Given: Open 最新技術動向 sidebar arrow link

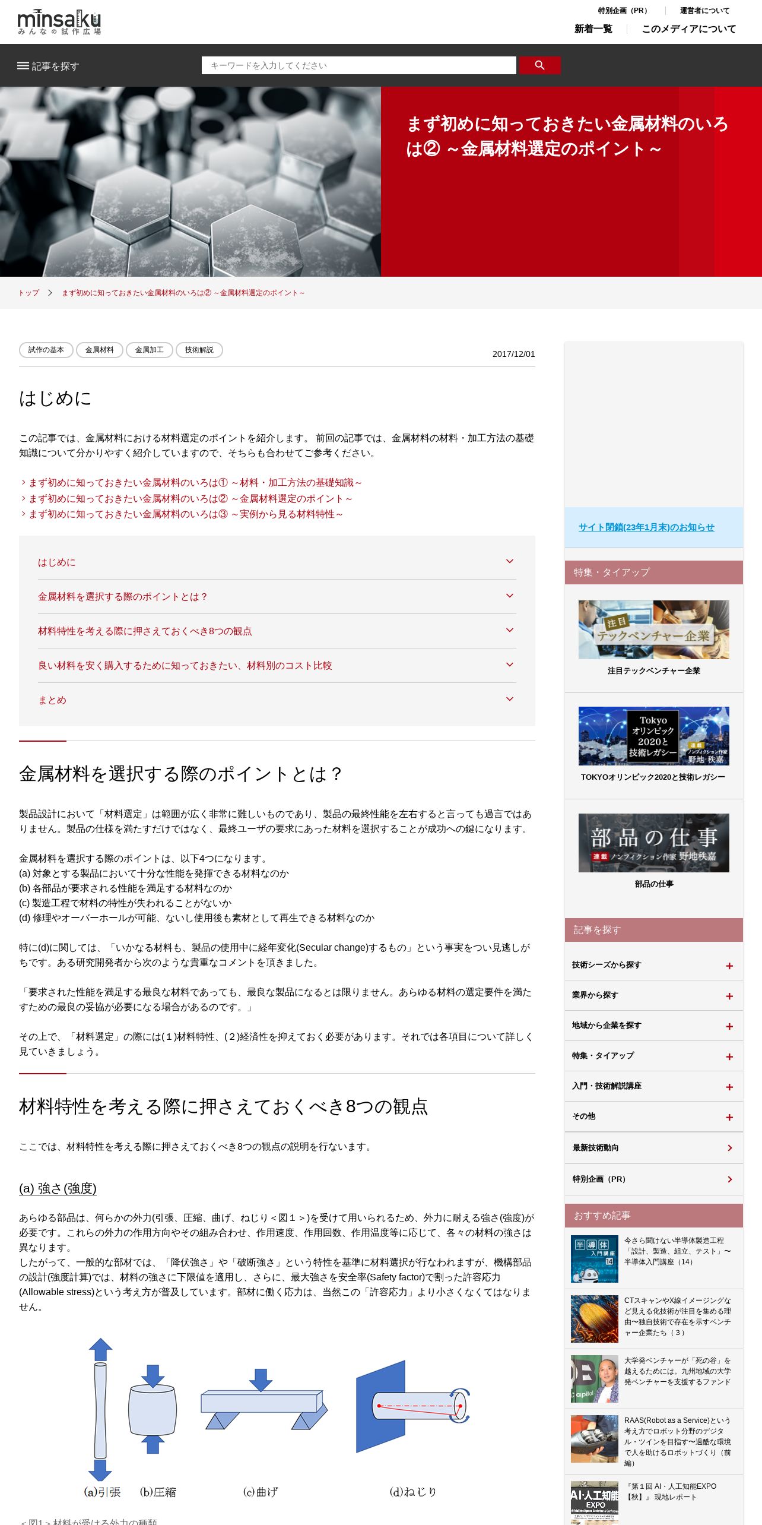Looking at the screenshot, I should [654, 1148].
